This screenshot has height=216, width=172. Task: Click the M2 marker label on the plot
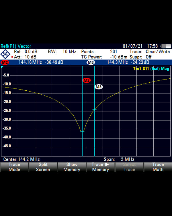[86, 80]
